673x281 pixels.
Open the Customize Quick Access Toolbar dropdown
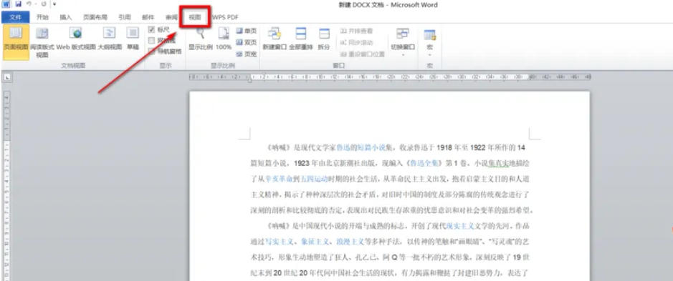click(54, 4)
